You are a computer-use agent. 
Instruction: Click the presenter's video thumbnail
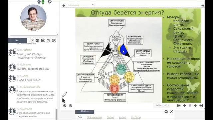click(33, 18)
